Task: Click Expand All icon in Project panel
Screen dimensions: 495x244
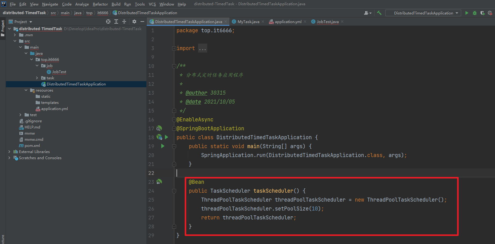Action: coord(116,22)
